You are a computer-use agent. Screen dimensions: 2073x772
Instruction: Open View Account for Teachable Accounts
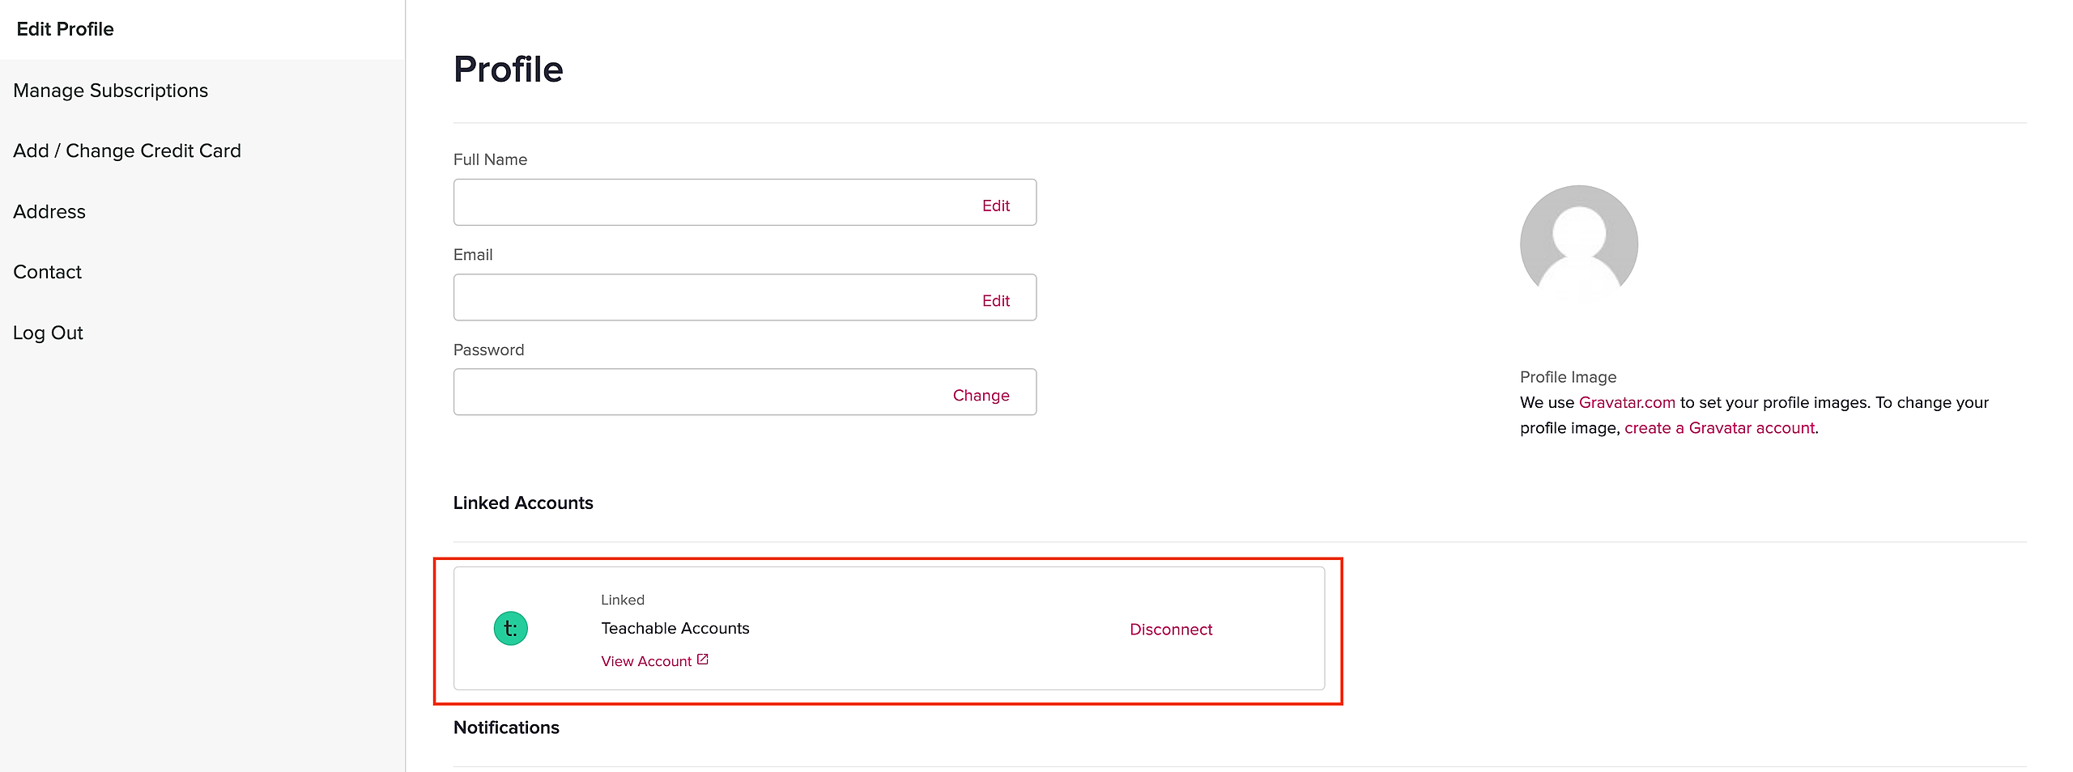[646, 661]
